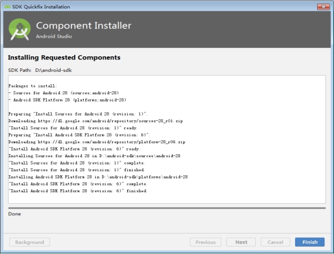This screenshot has width=334, height=254.
Task: Click the 'Component Installer' title text
Action: point(84,25)
